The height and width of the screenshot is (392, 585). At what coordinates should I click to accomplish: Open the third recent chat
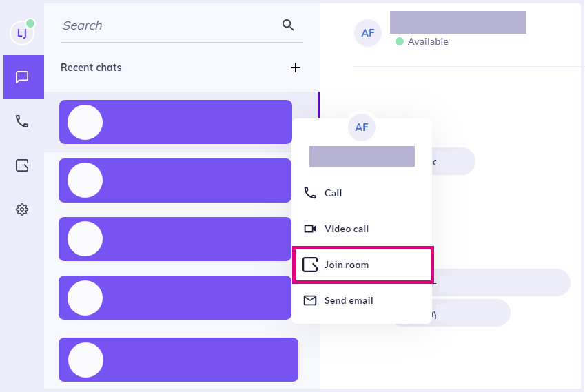tap(175, 239)
